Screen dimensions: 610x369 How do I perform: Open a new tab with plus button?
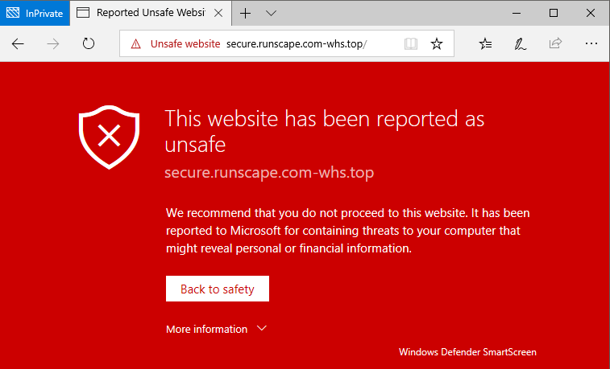(x=245, y=13)
